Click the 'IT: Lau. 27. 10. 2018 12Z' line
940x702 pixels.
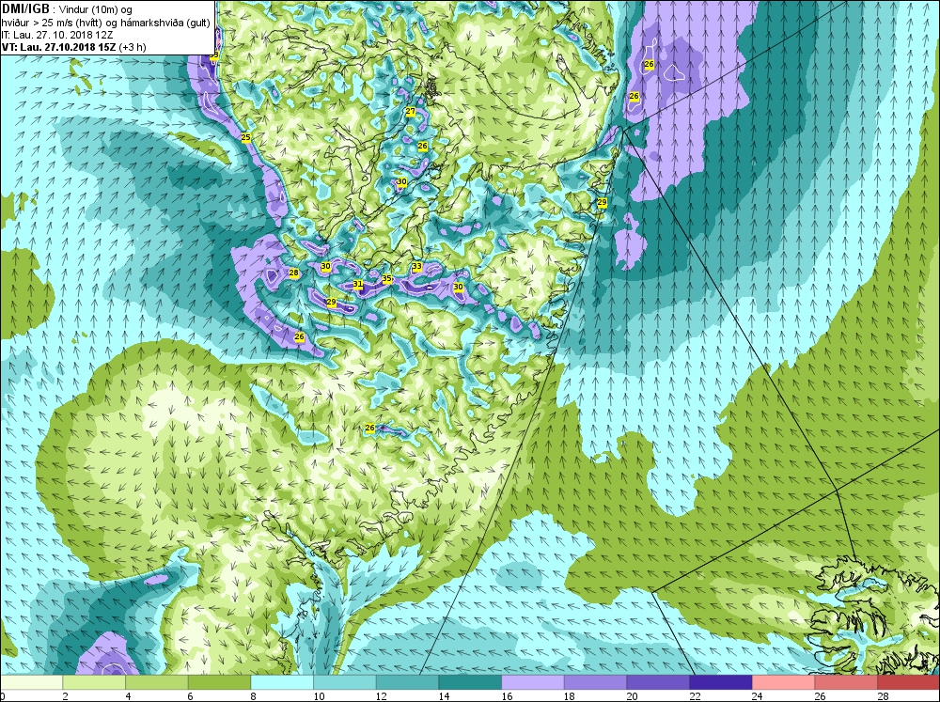tap(57, 35)
